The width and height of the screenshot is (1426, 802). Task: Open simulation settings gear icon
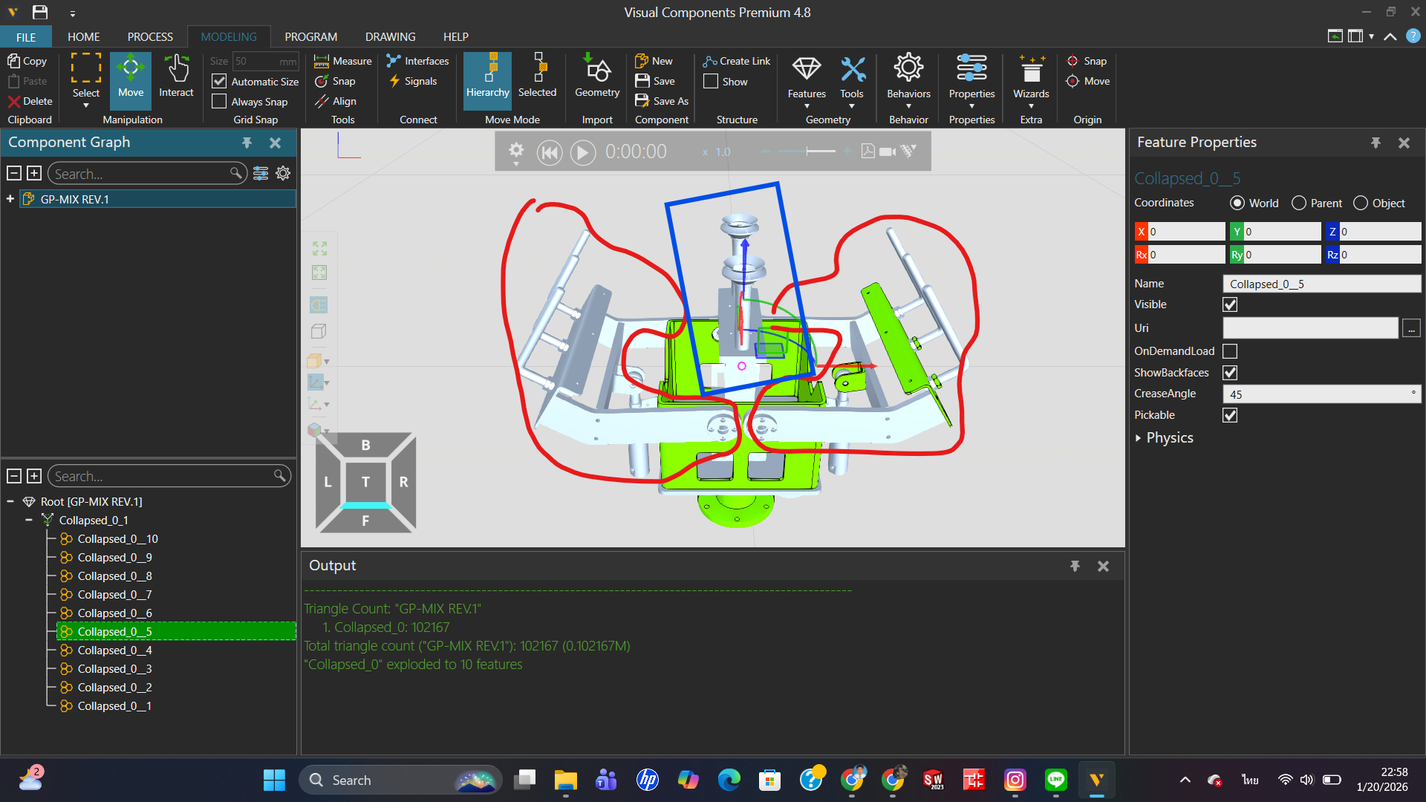click(515, 151)
